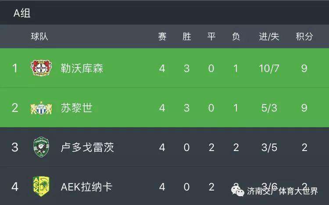Click the FC Zürich club crest
This screenshot has width=329, height=205.
40,108
